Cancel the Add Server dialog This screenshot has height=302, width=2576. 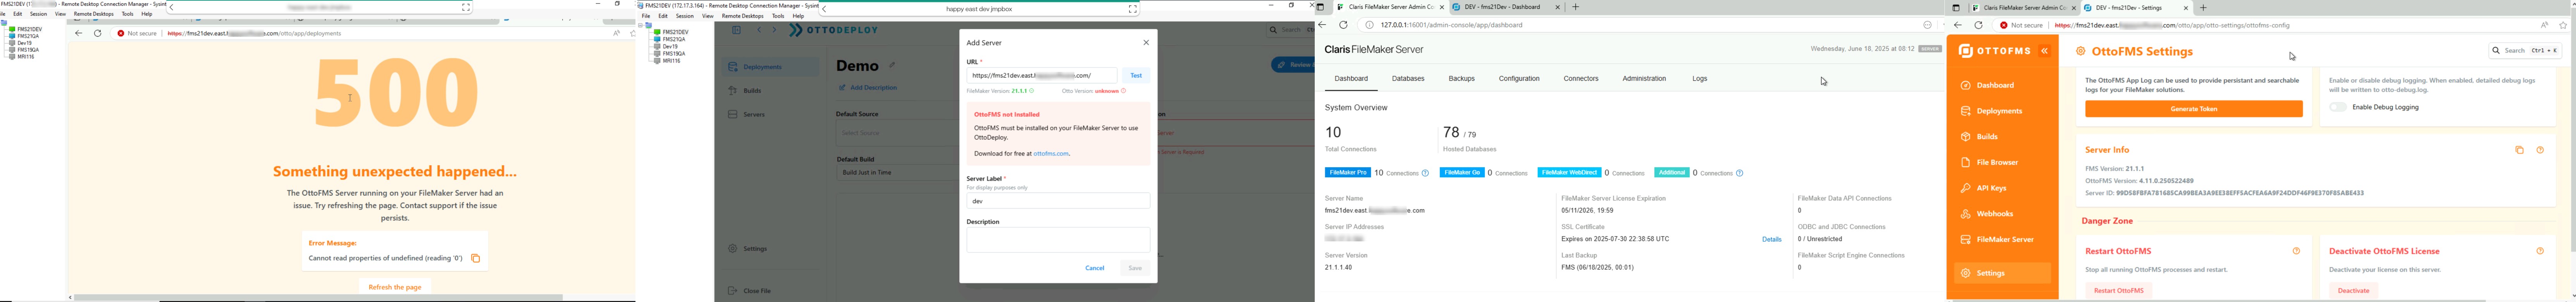[1095, 268]
